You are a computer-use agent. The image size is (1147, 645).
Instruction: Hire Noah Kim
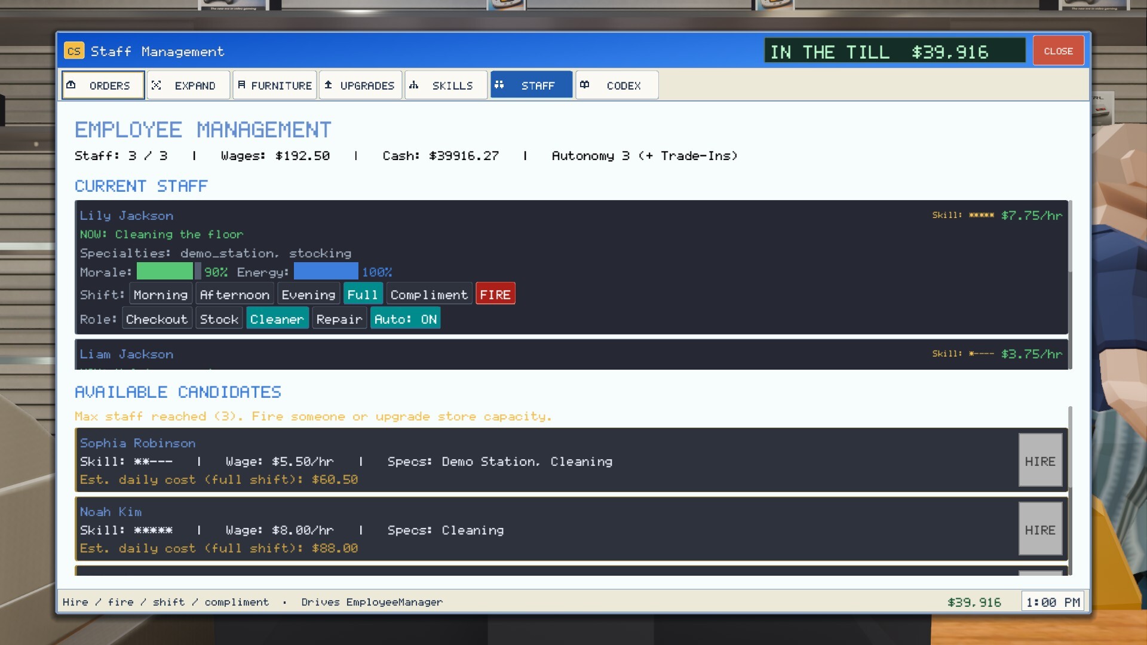tap(1040, 530)
